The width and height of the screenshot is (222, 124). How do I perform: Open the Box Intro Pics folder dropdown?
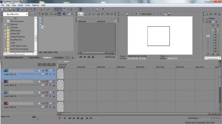point(27,14)
